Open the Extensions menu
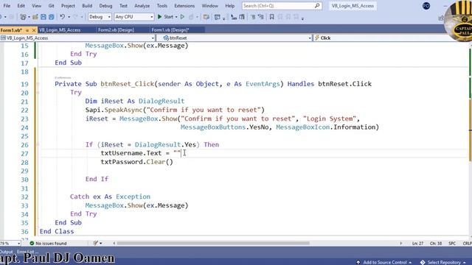This screenshot has width=472, height=265. click(x=184, y=6)
